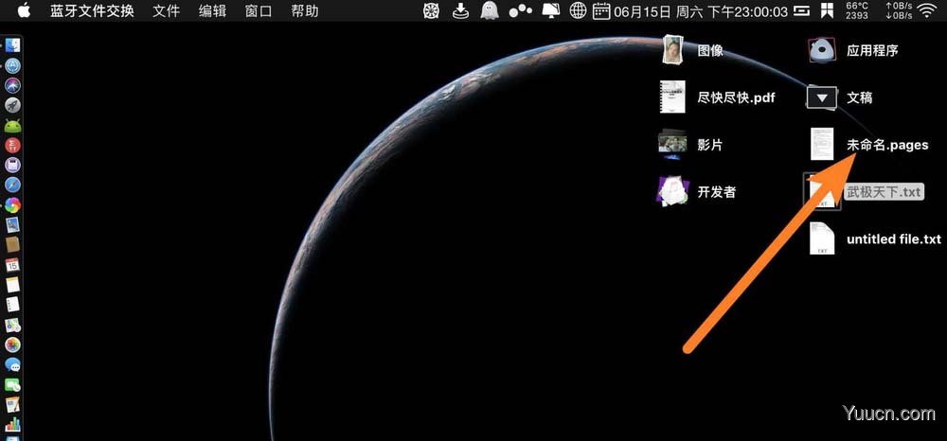947x441 pixels.
Task: Click the 未命名.pages file name
Action: click(887, 146)
